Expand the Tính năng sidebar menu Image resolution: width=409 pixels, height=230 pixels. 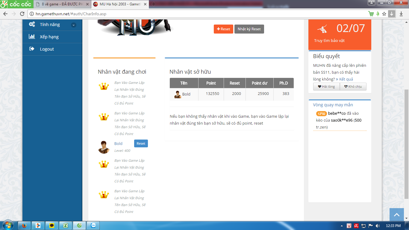tap(73, 25)
